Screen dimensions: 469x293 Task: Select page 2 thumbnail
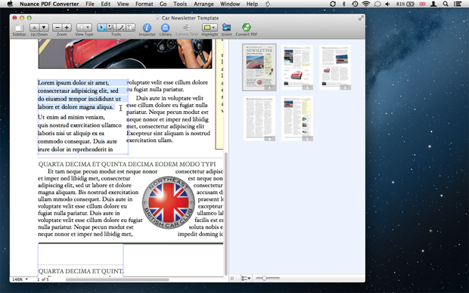tap(297, 67)
